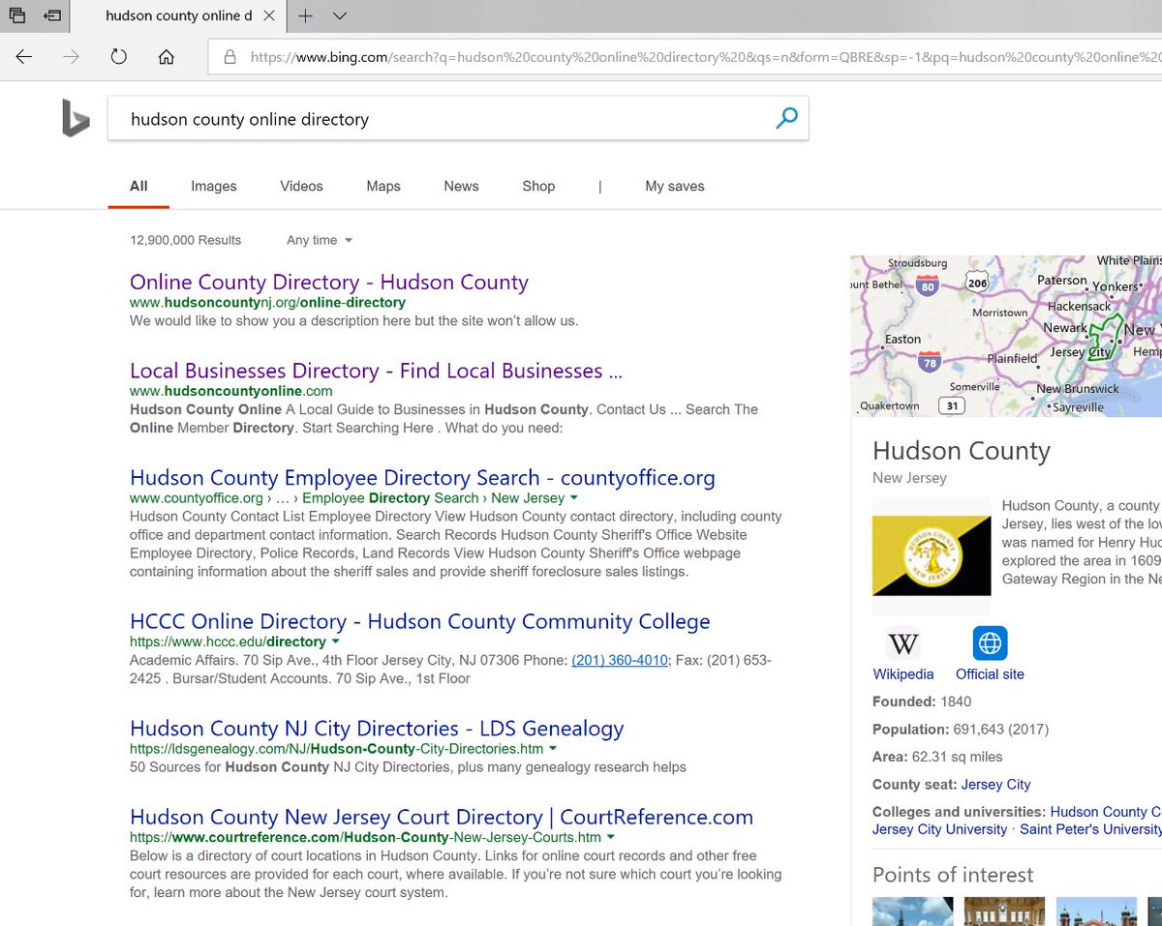Open the Official site text link
Viewport: 1162px width, 926px height.
tap(990, 674)
